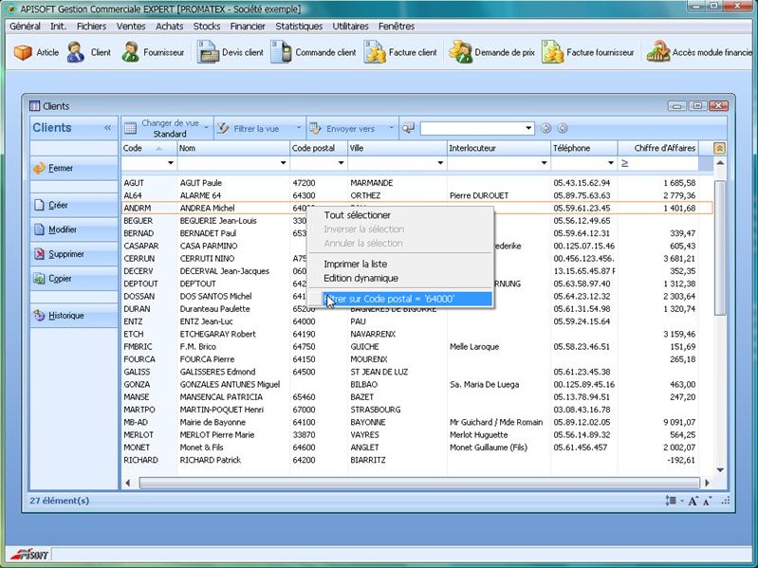Click the horizontal scrollbar of client list
Image resolution: width=758 pixels, height=568 pixels.
(418, 483)
